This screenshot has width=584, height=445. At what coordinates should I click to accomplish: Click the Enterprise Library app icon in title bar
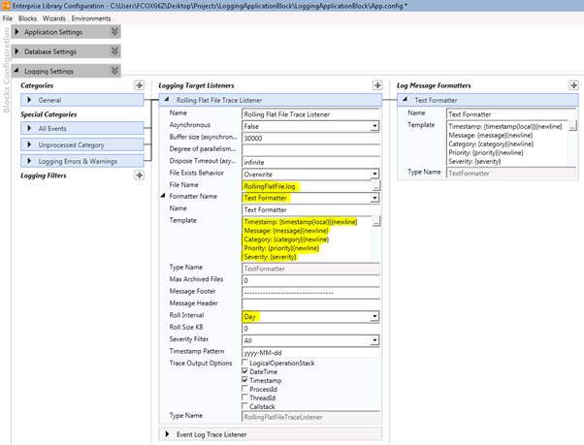tap(6, 6)
